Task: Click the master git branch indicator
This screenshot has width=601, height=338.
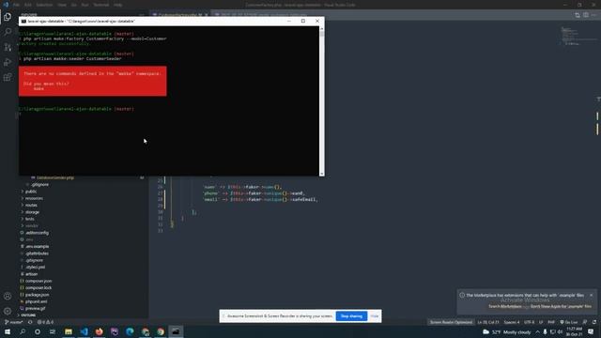Action: (13, 322)
